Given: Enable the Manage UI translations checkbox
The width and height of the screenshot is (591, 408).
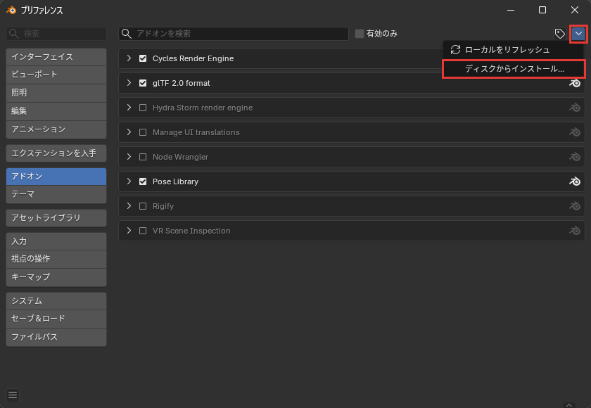Looking at the screenshot, I should point(143,132).
